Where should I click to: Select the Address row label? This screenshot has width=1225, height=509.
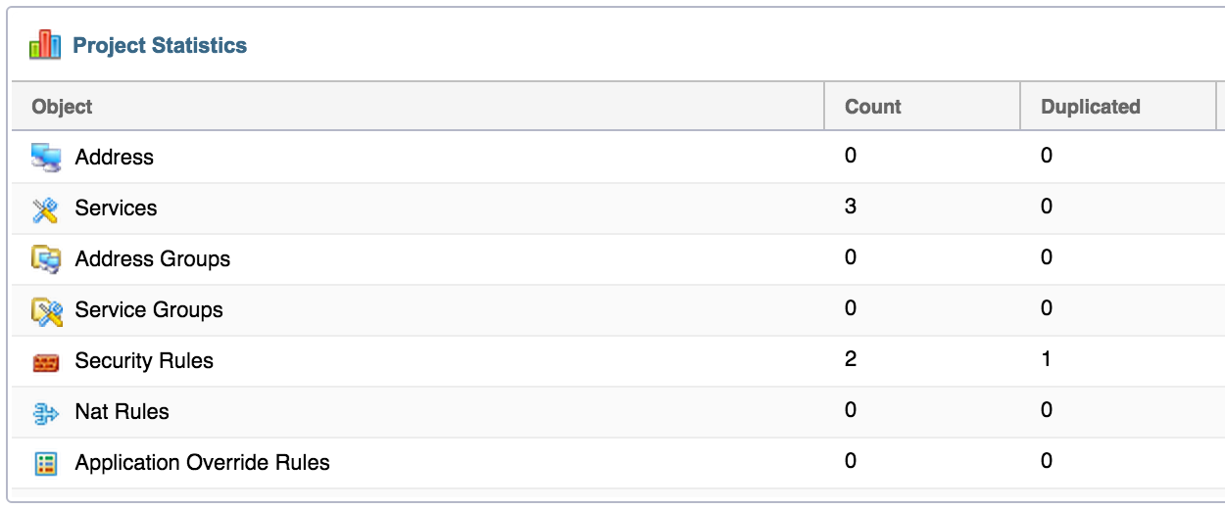click(x=115, y=158)
